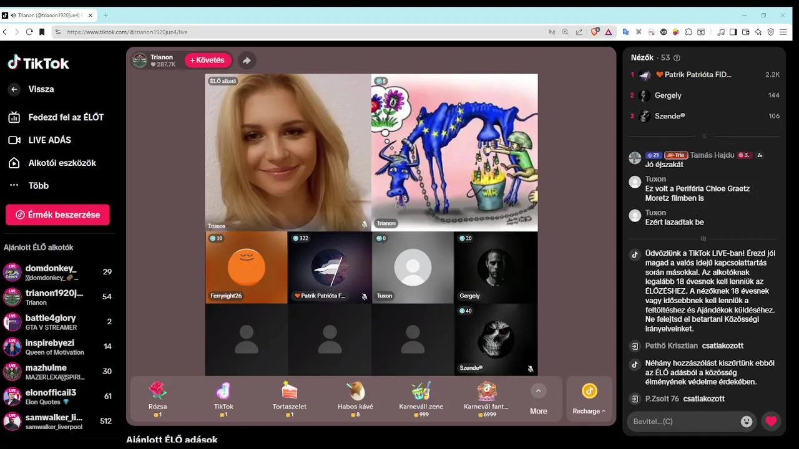Screen dimensions: 799x449
Task: Follow Trianon with Követés button
Action: coord(208,60)
